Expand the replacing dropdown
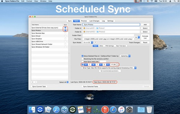Viewport: 180px width, 114px height. (125, 56)
